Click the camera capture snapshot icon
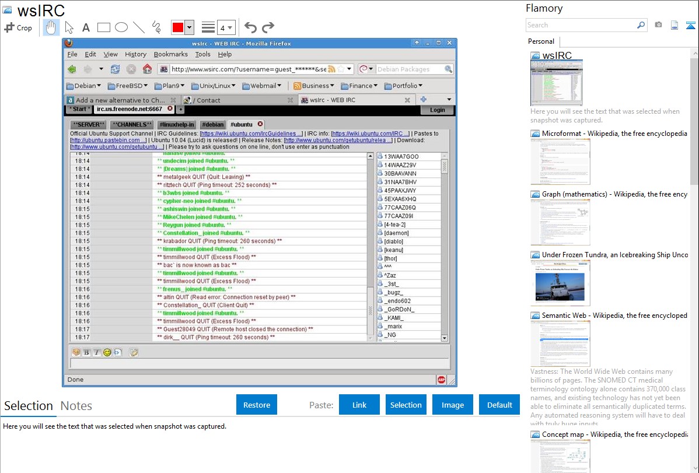The height and width of the screenshot is (473, 699). pos(658,25)
